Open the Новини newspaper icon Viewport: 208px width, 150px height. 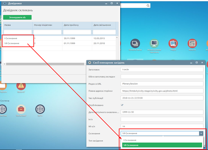point(192,43)
